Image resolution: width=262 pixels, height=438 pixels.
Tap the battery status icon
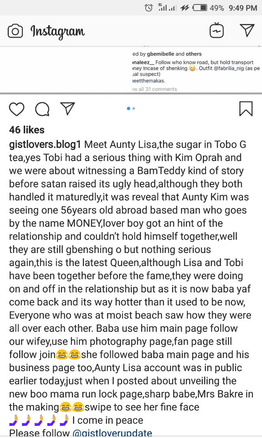(200, 8)
